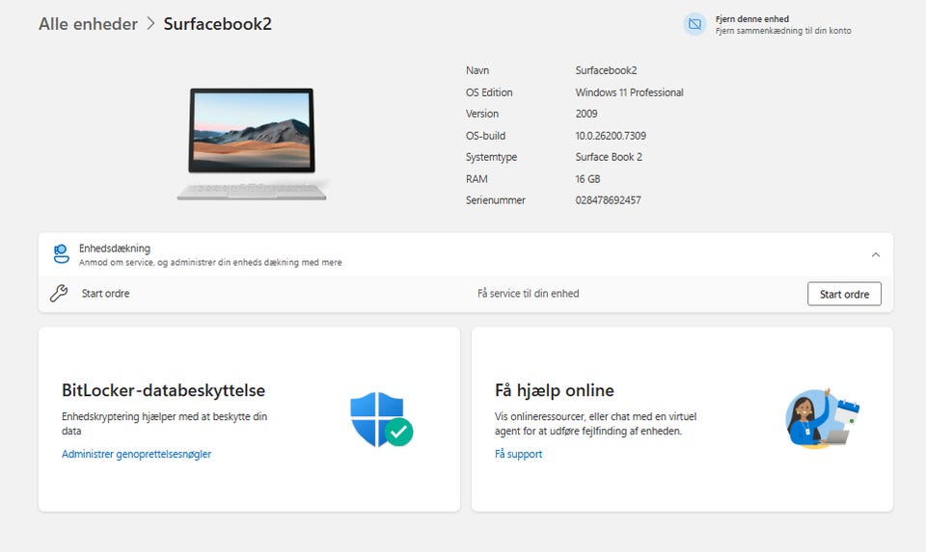Screen dimensions: 926x552
Task: Click the wrench icon beside Start ordre
Action: (59, 293)
